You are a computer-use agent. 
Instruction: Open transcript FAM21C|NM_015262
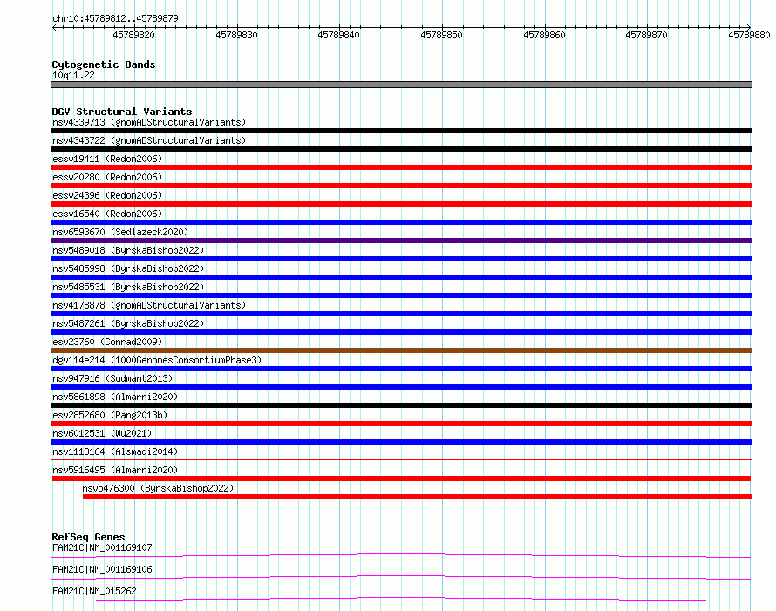pos(94,591)
